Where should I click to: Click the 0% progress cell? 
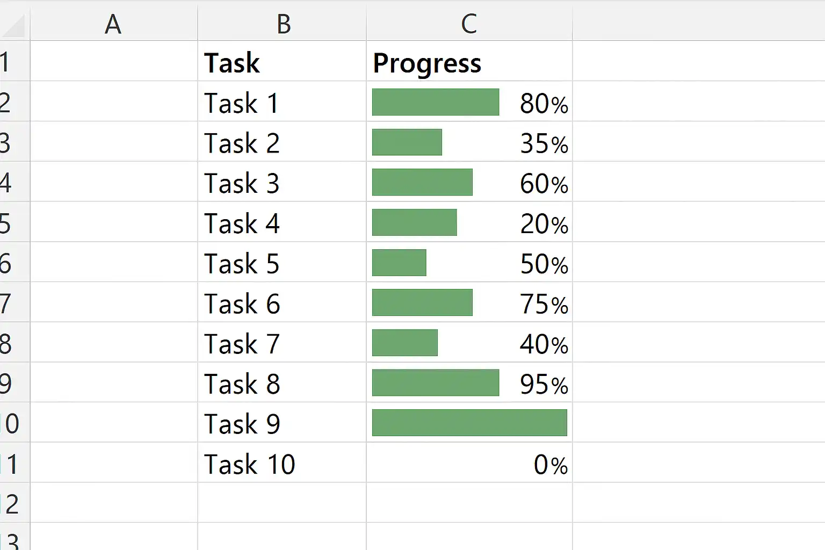[550, 464]
